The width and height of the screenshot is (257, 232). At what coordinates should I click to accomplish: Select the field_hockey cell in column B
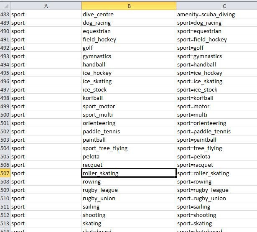[x=129, y=39]
